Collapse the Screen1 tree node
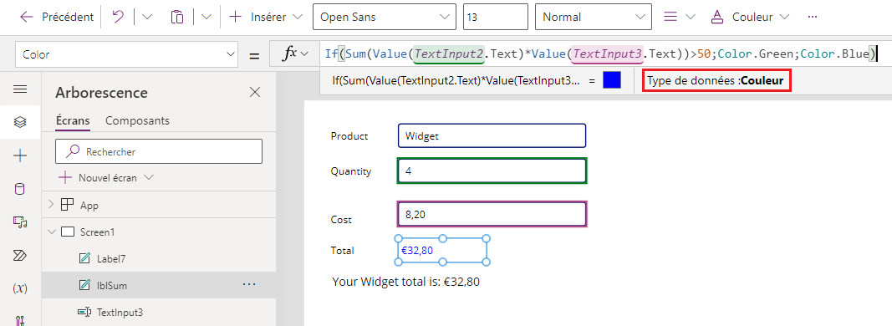892x326 pixels. 53,232
